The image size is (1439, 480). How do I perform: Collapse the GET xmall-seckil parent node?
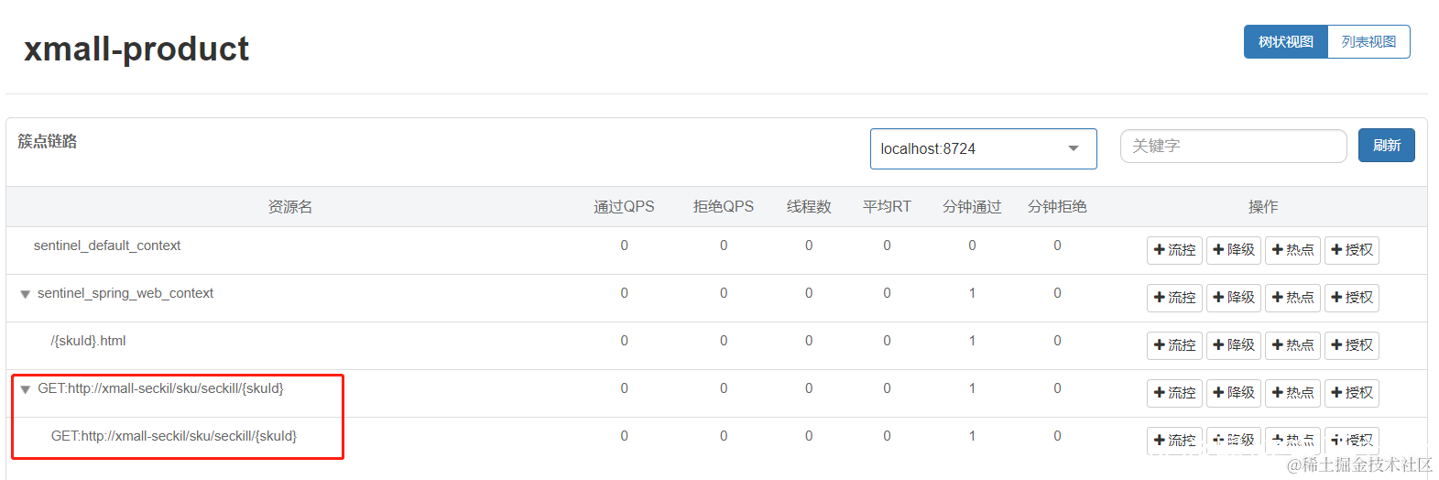[x=26, y=389]
